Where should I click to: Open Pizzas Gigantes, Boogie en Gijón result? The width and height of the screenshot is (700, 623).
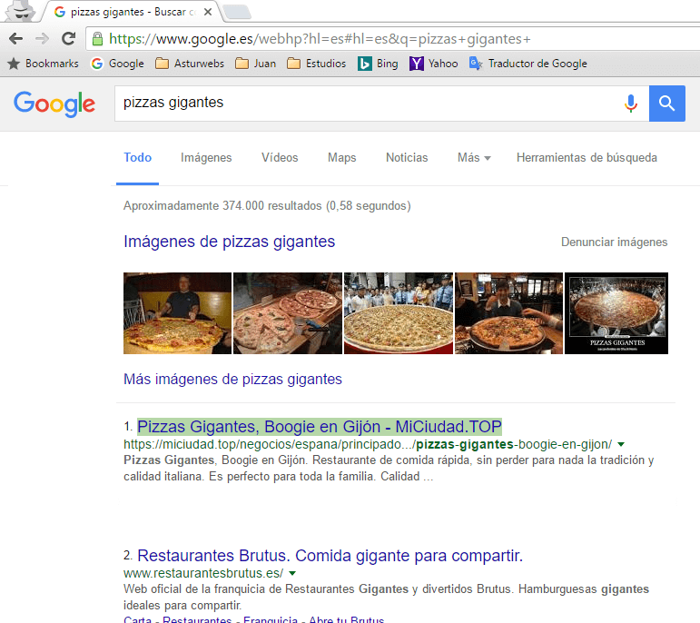320,427
